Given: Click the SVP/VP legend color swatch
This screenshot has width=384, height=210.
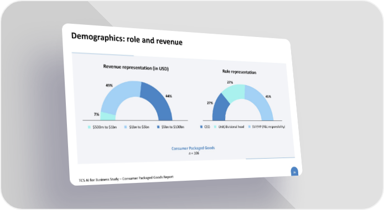Looking at the screenshot, I should (250, 127).
